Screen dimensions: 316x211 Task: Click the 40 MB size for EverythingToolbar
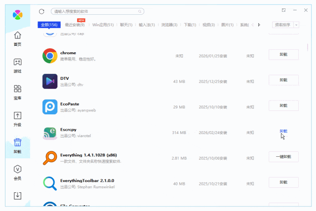tap(179, 184)
